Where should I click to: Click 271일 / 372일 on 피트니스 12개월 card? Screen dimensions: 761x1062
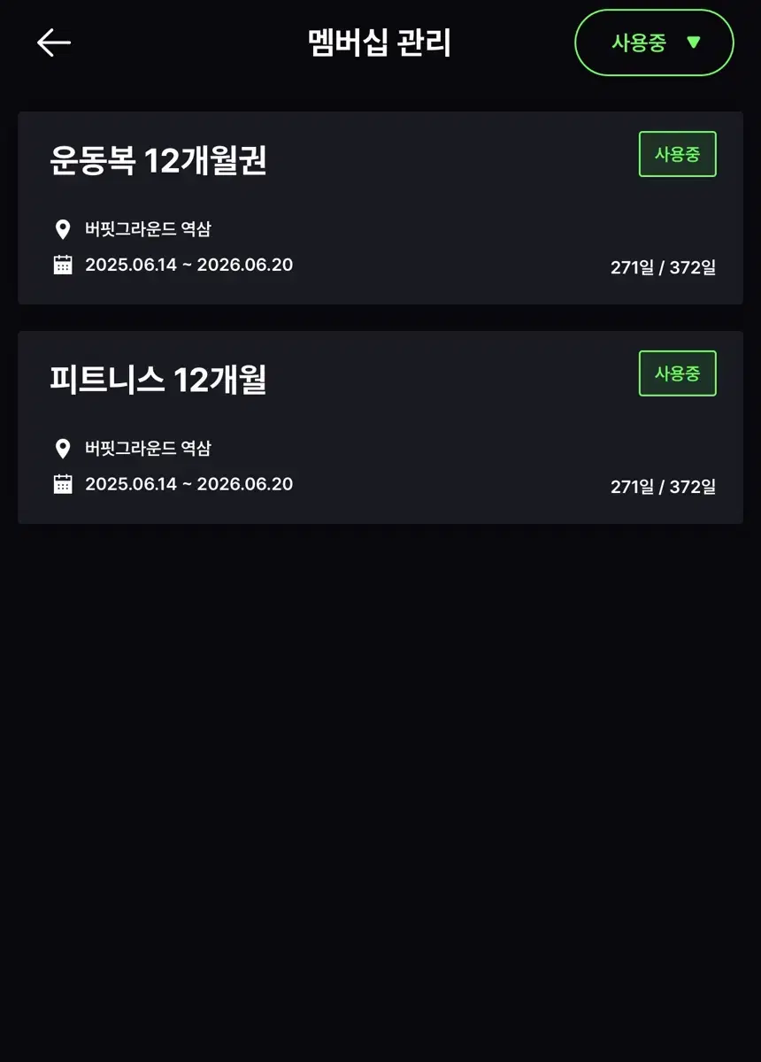(x=663, y=487)
